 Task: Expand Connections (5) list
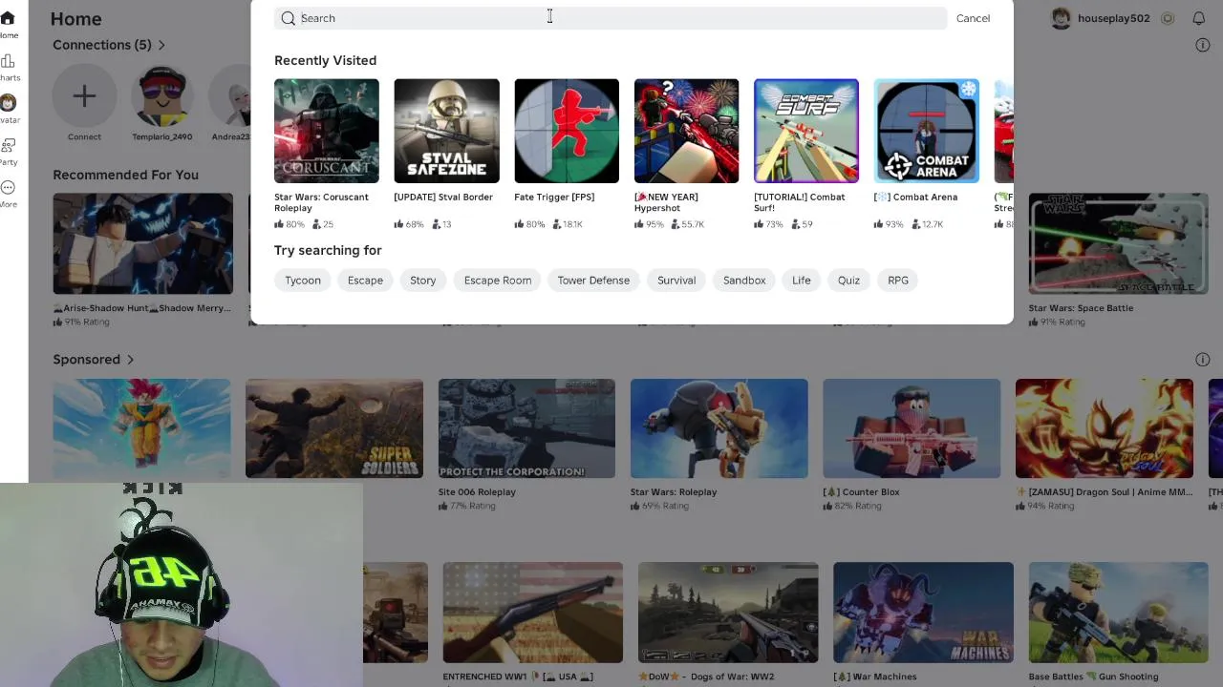pyautogui.click(x=109, y=45)
